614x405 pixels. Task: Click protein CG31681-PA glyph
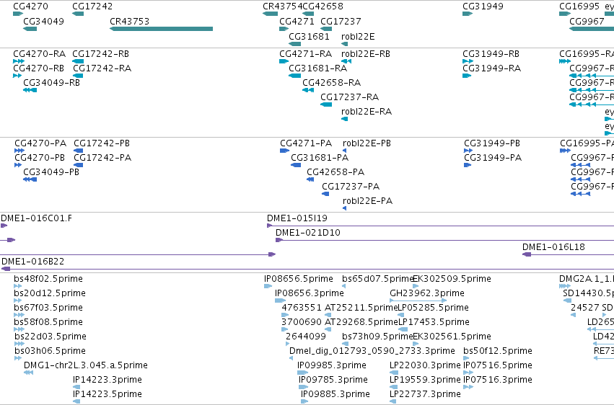(296, 165)
